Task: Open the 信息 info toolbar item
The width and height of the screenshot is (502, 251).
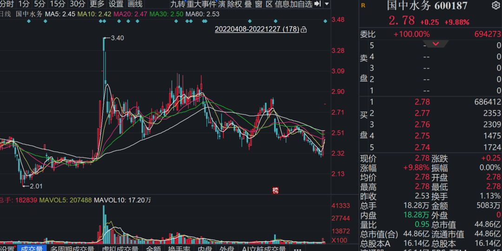Action: 282,4
